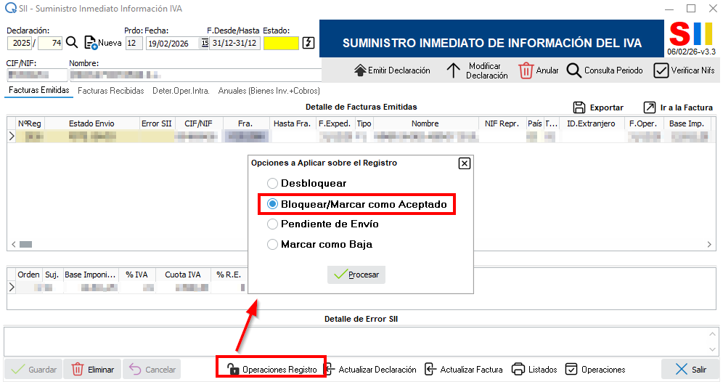Click the lightning icon next to Estado
Image resolution: width=723 pixels, height=382 pixels.
click(309, 43)
